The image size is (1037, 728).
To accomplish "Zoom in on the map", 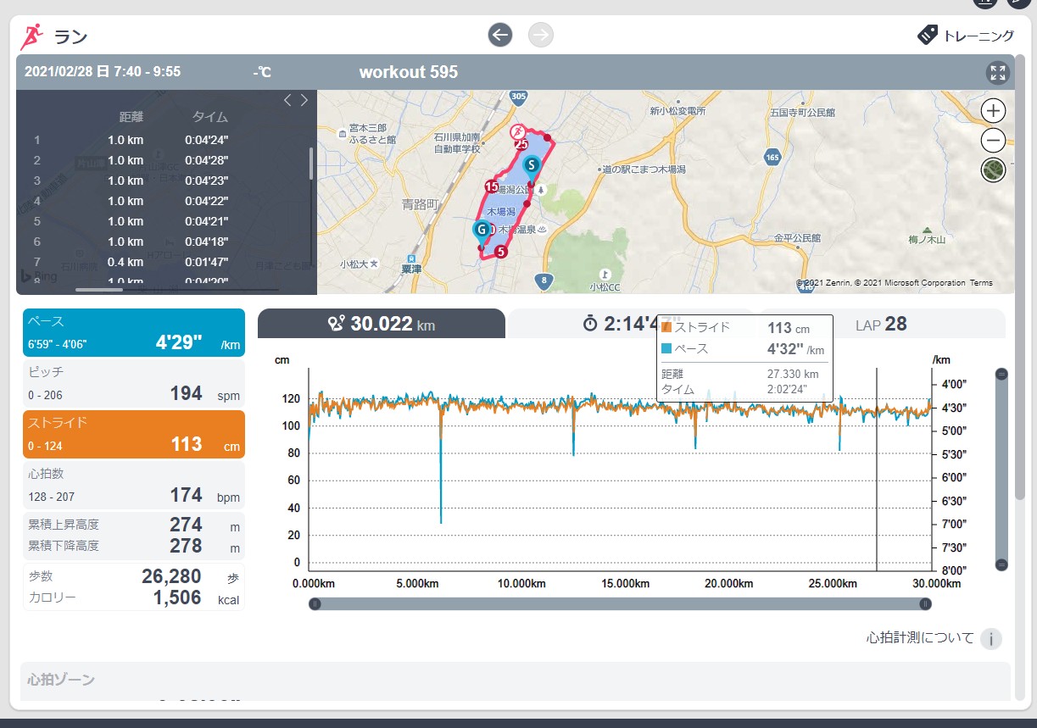I will tap(994, 110).
